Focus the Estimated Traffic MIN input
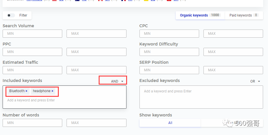Viewport: 268px width, 135px height. [32, 70]
